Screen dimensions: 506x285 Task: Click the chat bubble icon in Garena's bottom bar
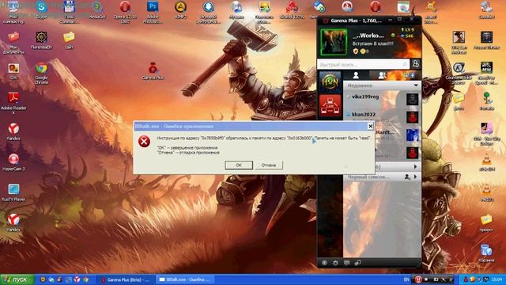point(346,263)
